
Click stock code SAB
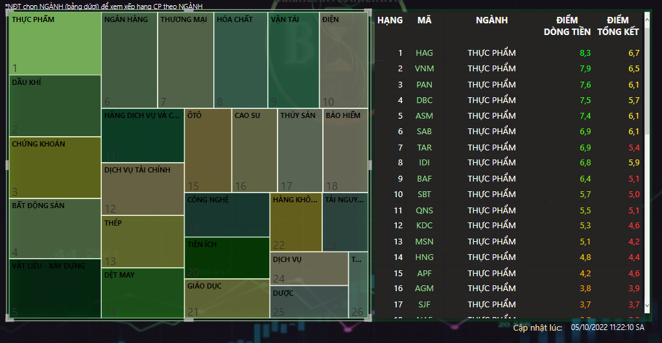pyautogui.click(x=424, y=132)
